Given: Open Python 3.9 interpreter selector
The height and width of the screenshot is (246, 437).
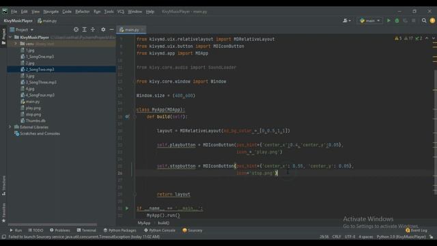Looking at the screenshot, I should click(401, 236).
